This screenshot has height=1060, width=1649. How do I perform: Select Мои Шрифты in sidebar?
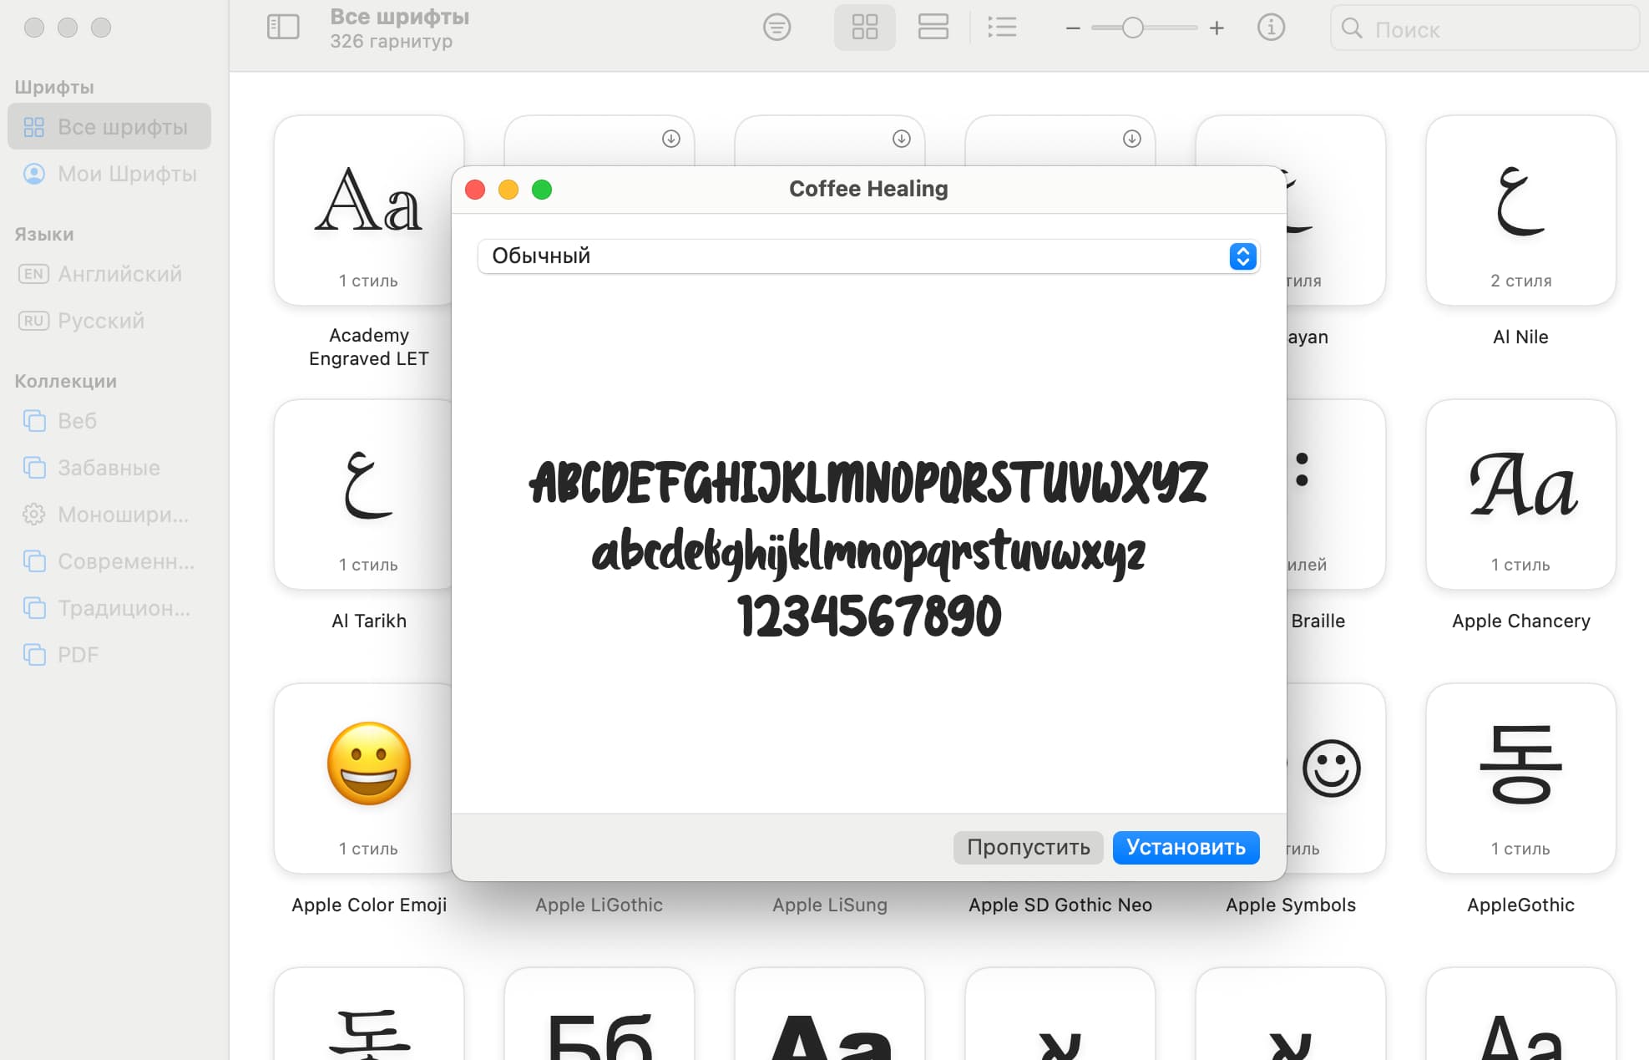109,174
